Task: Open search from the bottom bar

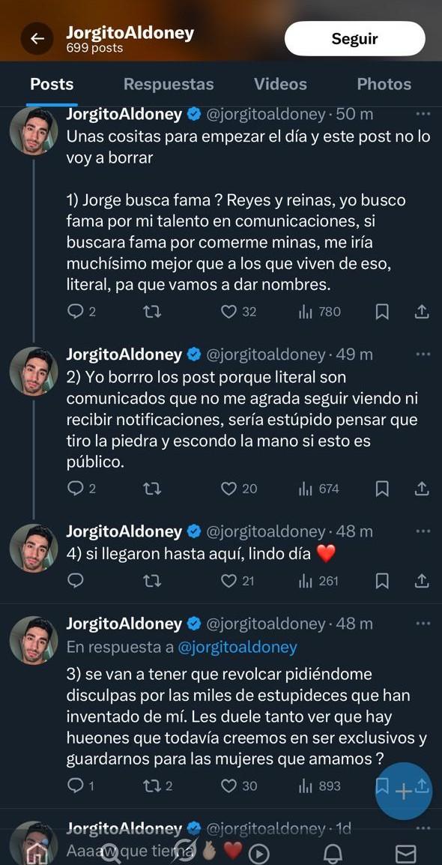Action: click(x=110, y=853)
